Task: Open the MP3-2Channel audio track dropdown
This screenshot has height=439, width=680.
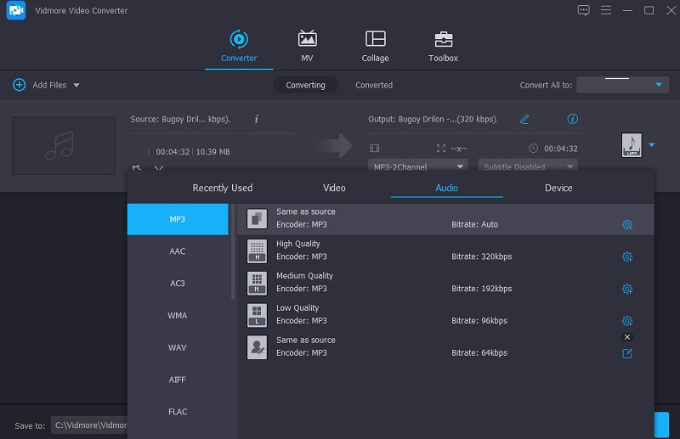Action: (418, 166)
